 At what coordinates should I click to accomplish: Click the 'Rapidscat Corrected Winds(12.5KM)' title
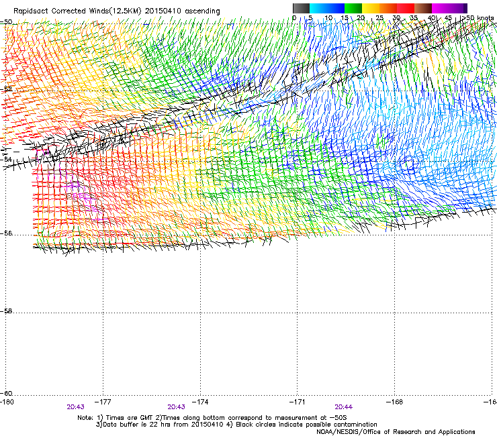click(77, 11)
